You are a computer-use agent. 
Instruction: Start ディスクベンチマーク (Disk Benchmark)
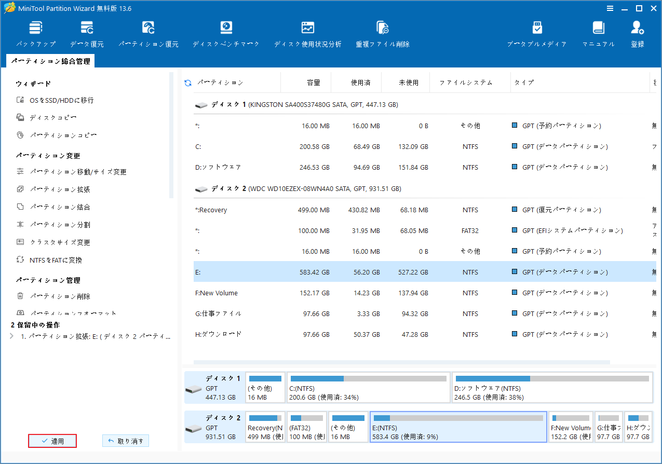pyautogui.click(x=225, y=31)
